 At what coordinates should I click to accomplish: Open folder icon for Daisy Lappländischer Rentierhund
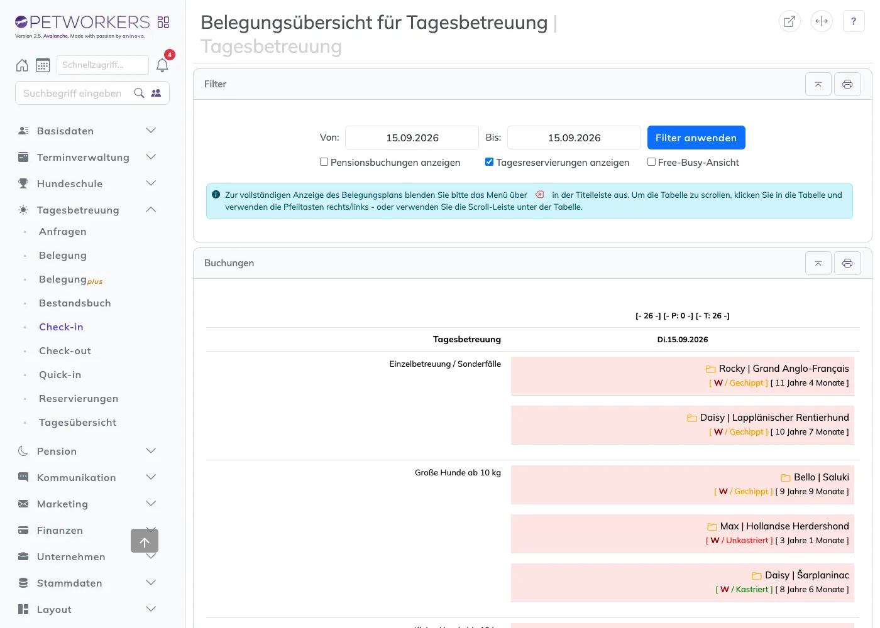coord(692,418)
